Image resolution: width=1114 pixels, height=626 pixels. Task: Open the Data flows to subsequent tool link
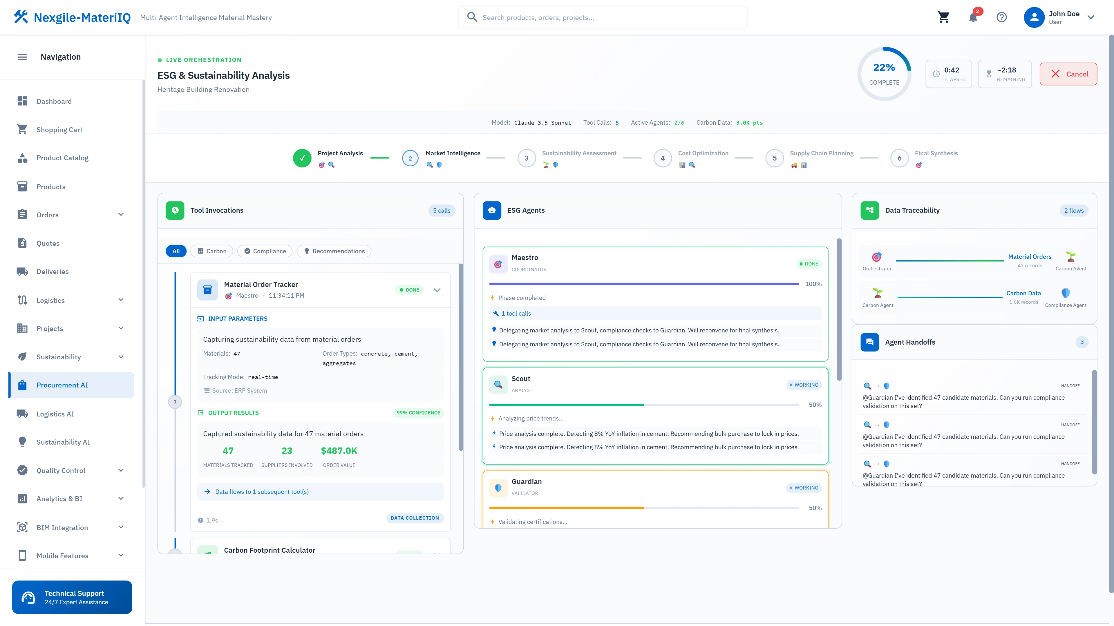(262, 491)
